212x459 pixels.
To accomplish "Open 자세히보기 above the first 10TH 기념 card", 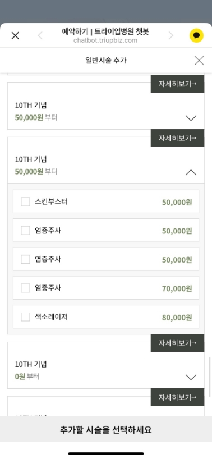I will (177, 84).
